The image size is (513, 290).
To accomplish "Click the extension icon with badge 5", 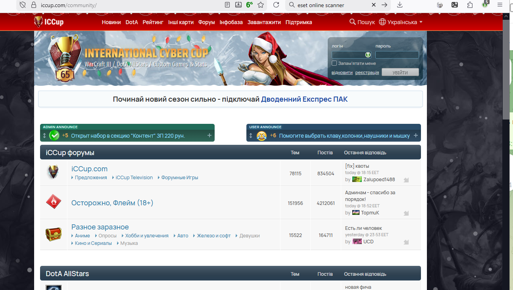I will pyautogui.click(x=485, y=4).
